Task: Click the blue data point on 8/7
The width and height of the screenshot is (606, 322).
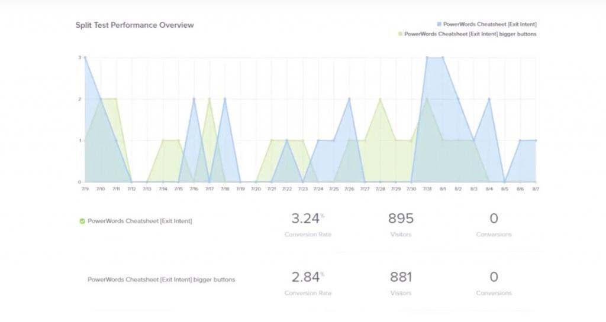Action: pos(536,141)
